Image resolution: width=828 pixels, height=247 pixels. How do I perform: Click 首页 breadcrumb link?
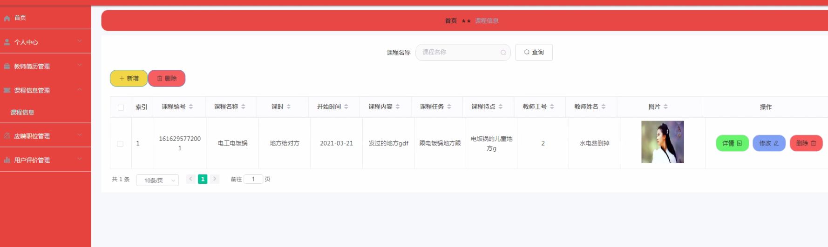(451, 21)
